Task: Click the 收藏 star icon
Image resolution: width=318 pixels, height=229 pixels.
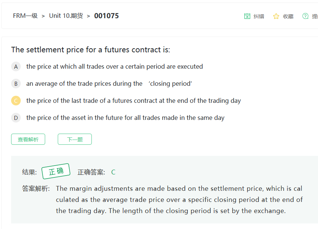Action: [x=276, y=16]
